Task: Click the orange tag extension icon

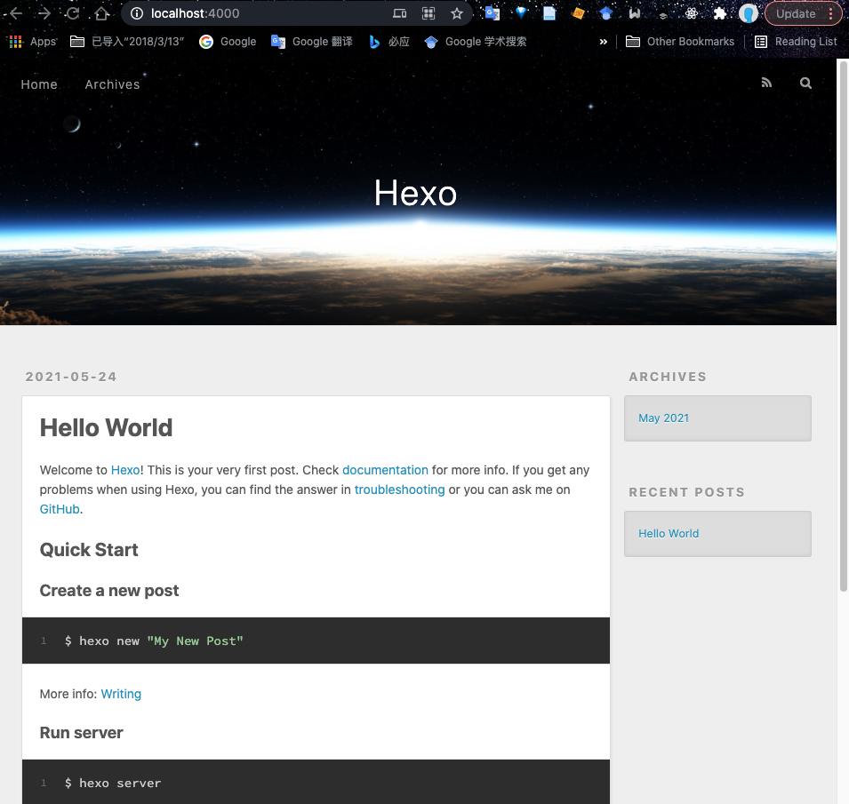Action: 578,13
